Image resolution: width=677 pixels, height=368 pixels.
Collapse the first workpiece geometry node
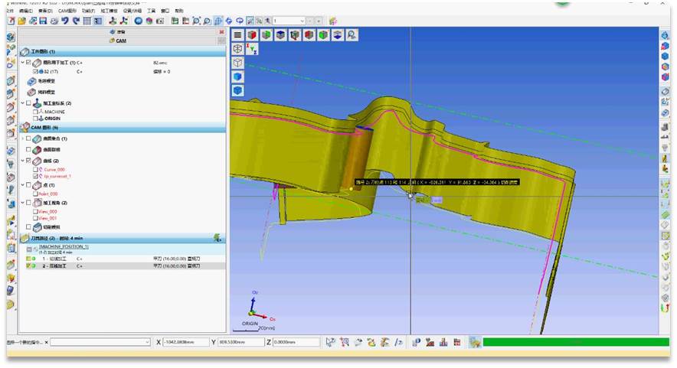coord(22,63)
